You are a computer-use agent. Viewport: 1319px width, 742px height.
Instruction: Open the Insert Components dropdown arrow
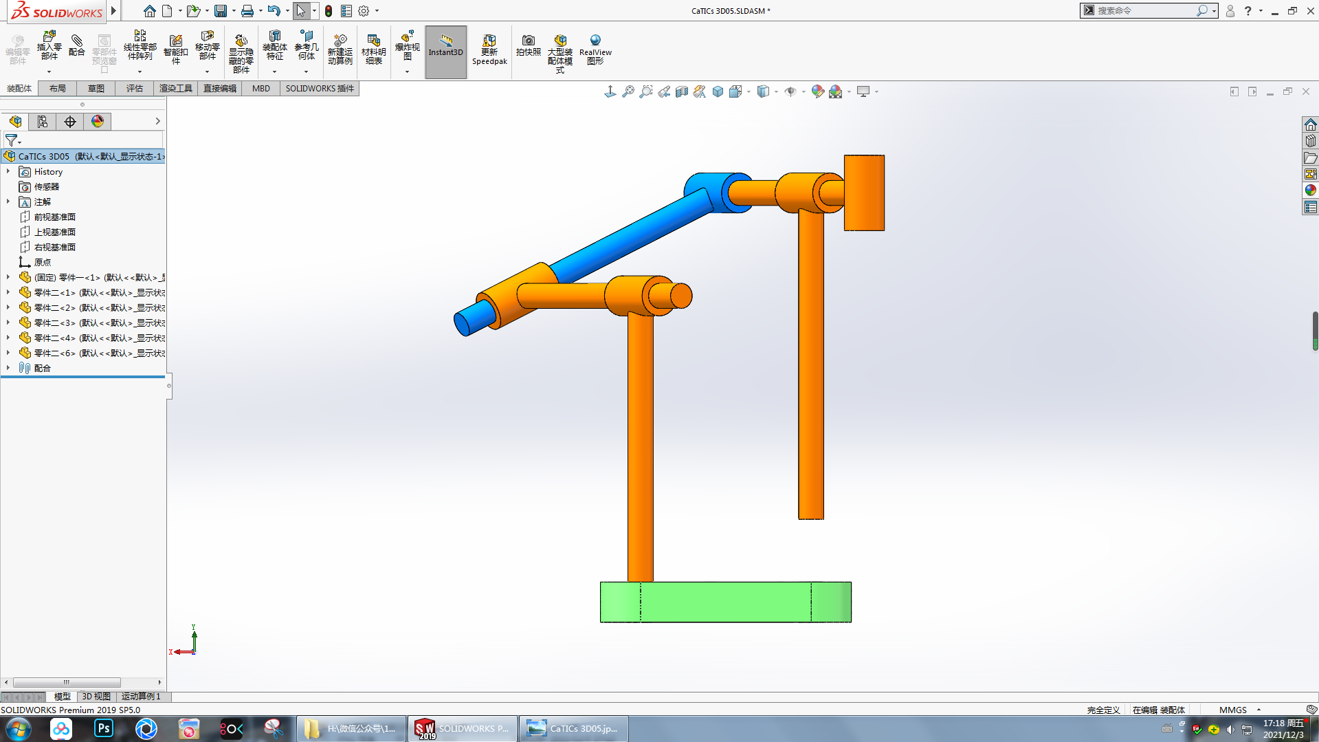point(49,72)
